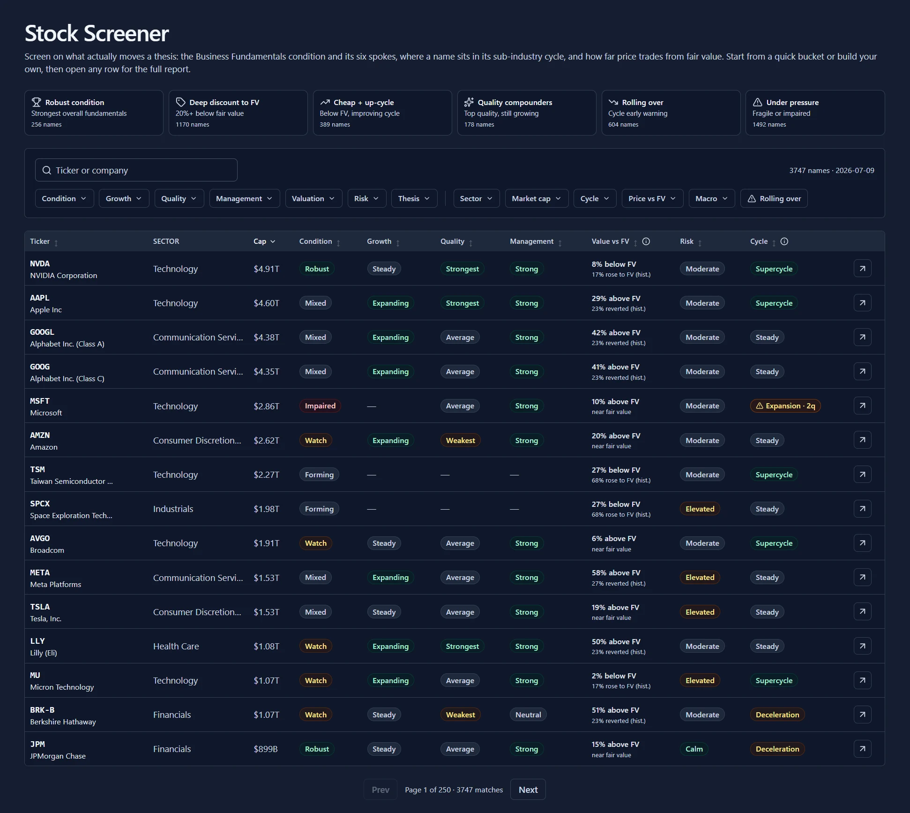Expand the Quality filter dropdown

pos(179,198)
